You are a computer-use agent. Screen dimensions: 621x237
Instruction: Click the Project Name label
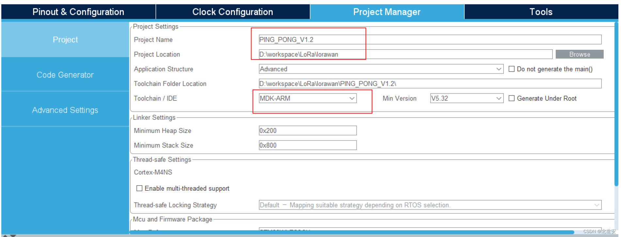pyautogui.click(x=153, y=39)
